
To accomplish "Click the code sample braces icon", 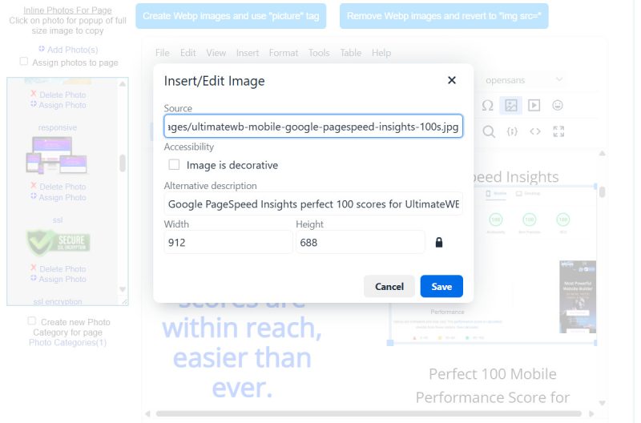I will point(512,131).
